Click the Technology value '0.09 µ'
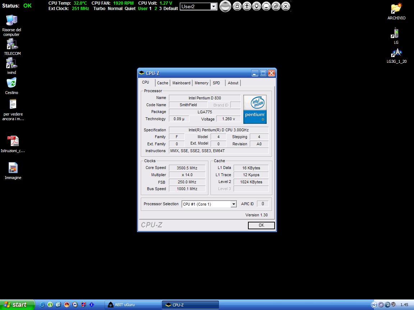 (x=179, y=119)
